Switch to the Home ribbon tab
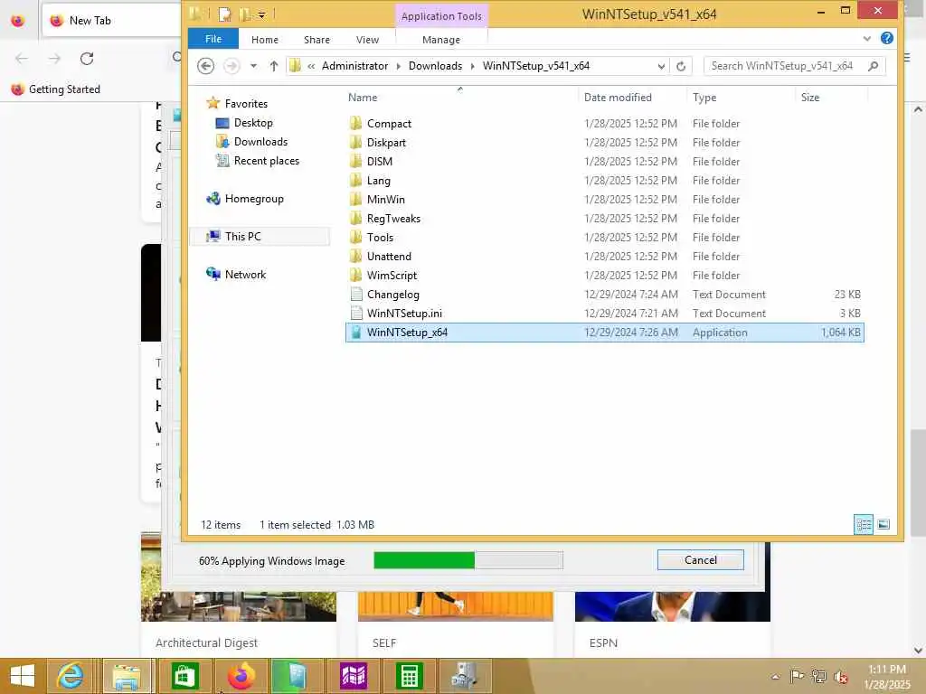The width and height of the screenshot is (926, 694). [265, 40]
